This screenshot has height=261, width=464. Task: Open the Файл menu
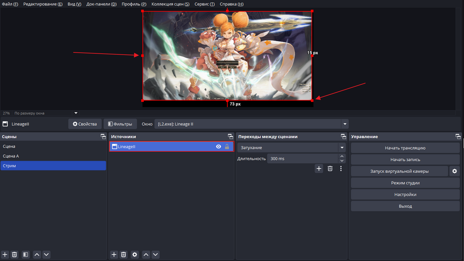tap(10, 4)
